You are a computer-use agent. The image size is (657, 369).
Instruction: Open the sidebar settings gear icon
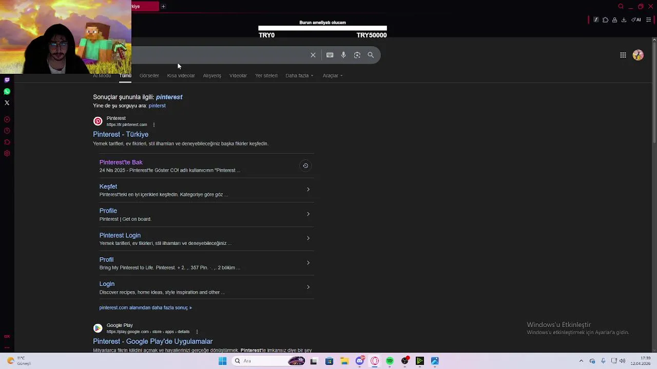coord(7,153)
